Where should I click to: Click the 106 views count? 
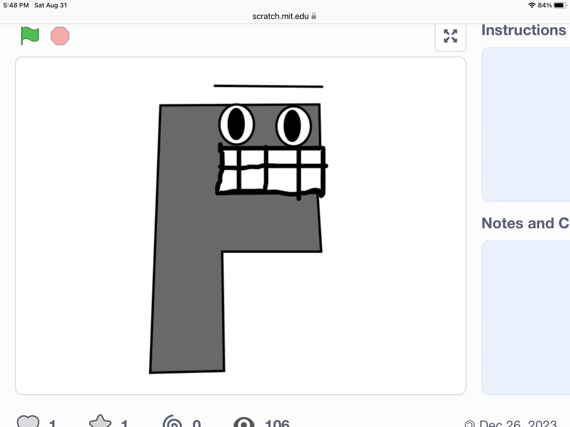pyautogui.click(x=277, y=423)
